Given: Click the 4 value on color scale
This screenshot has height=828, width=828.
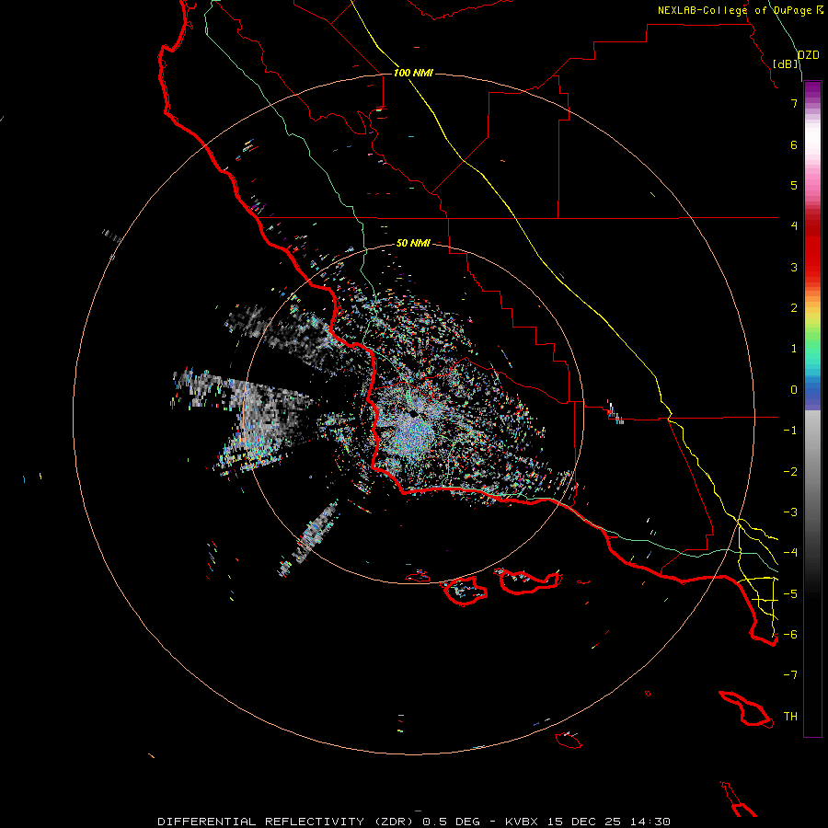Looking at the screenshot, I should (x=794, y=226).
